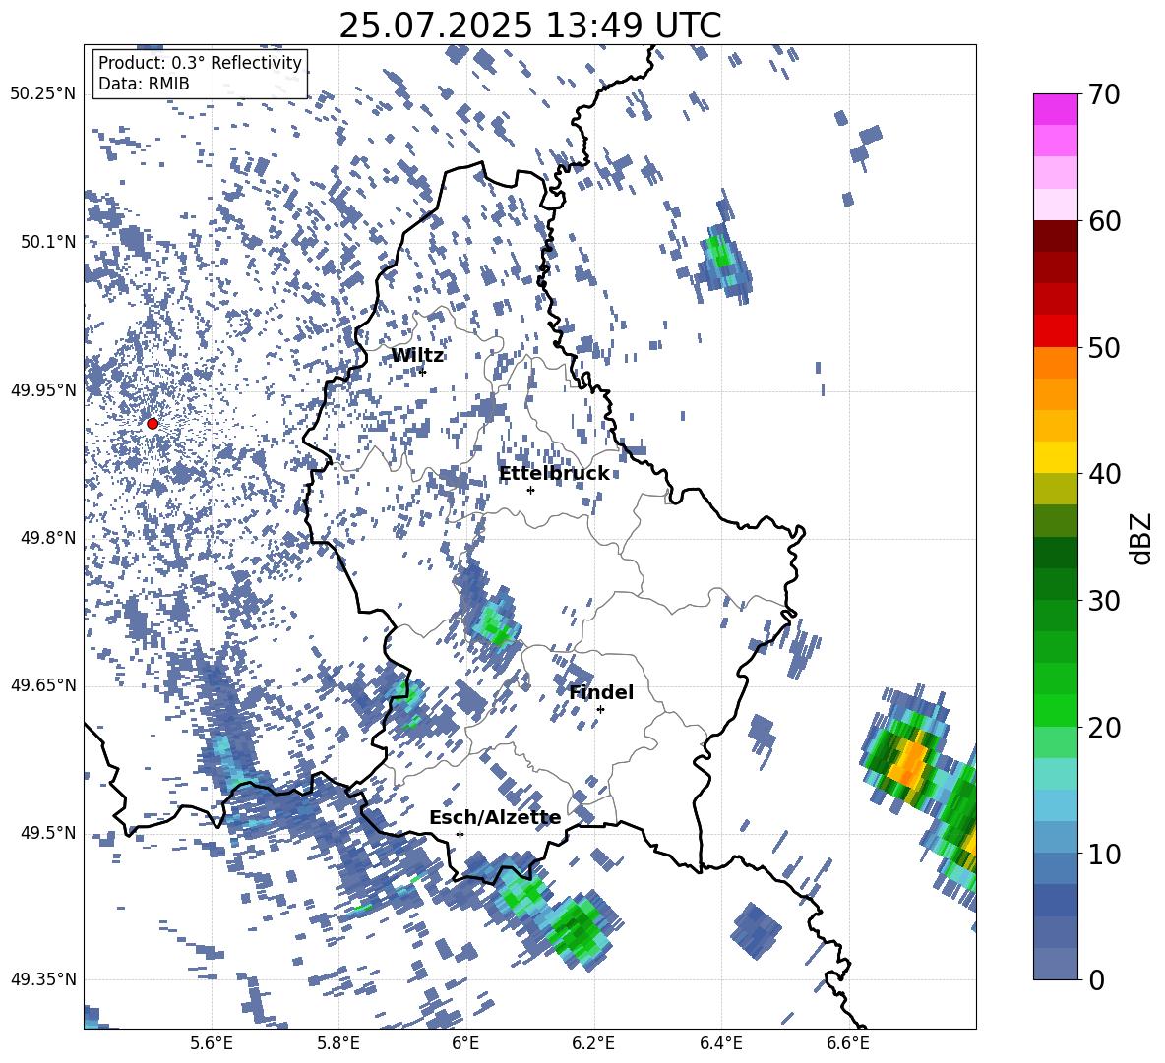
Task: Click the 49.8°N latitude label
Action: pos(47,538)
